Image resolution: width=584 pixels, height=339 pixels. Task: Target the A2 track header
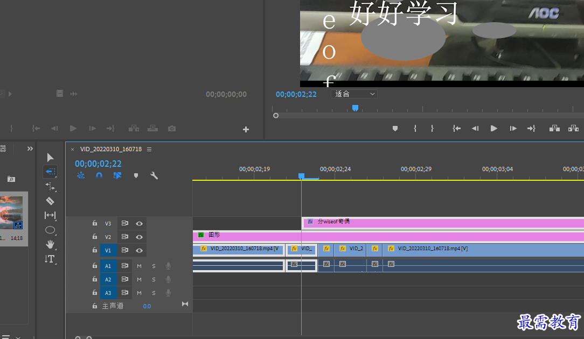[108, 279]
